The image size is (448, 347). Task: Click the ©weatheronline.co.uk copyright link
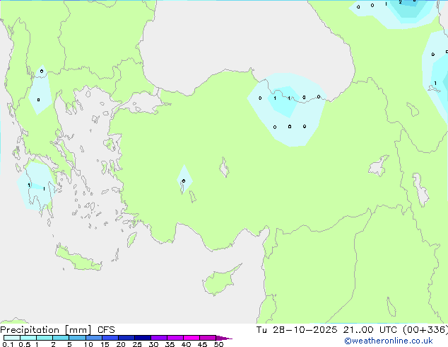click(x=398, y=341)
